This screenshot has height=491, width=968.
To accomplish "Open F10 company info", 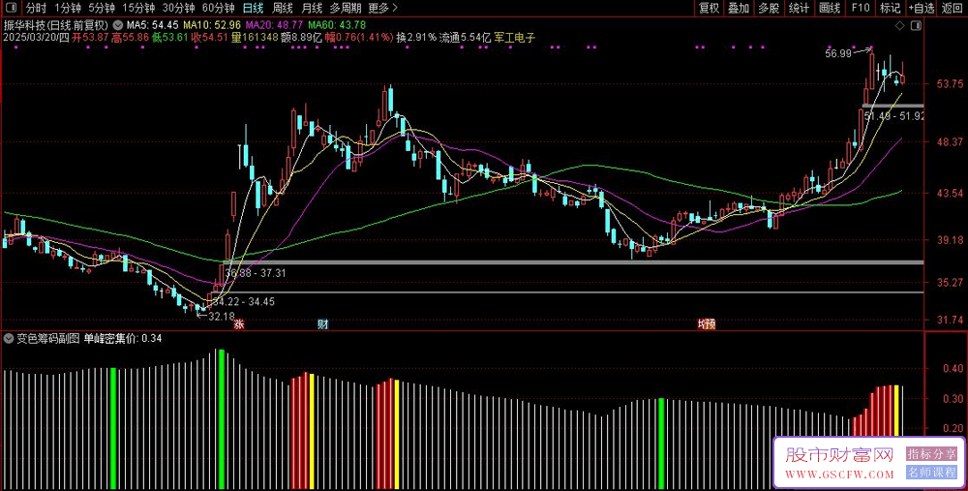I will tap(860, 8).
